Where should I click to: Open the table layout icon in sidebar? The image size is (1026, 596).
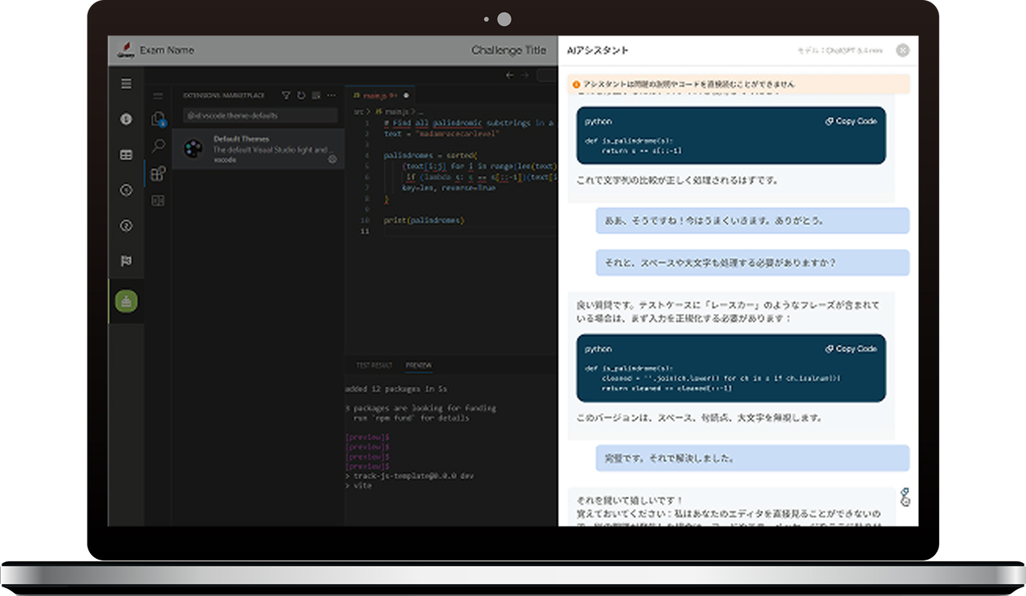coord(126,155)
